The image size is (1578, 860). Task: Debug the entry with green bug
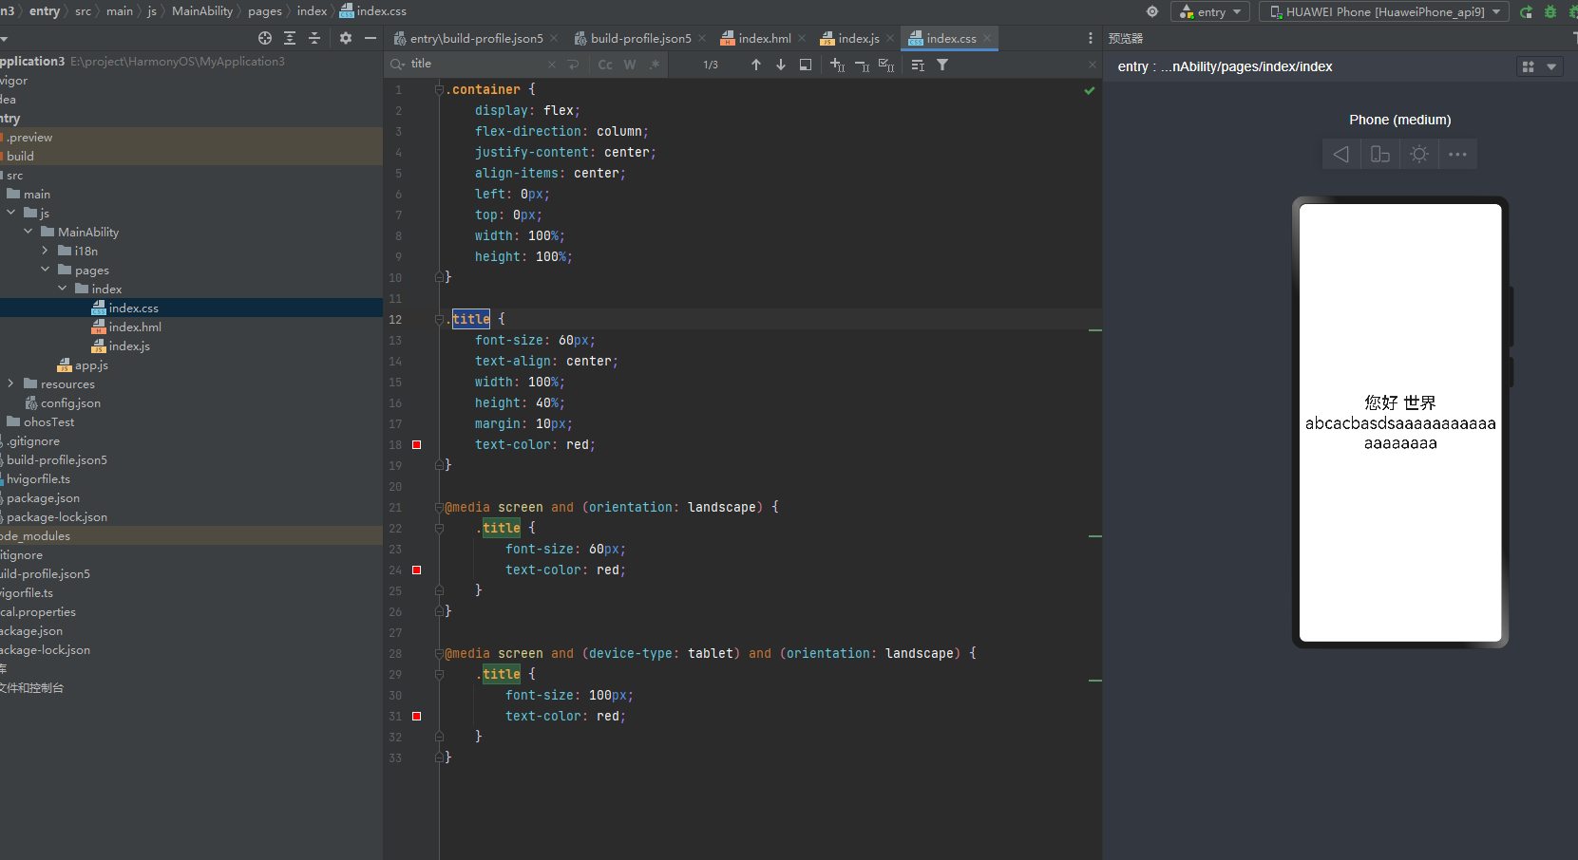click(x=1550, y=11)
